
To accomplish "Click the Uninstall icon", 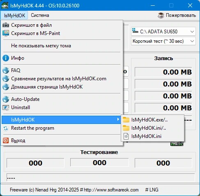I will [x=6, y=108].
